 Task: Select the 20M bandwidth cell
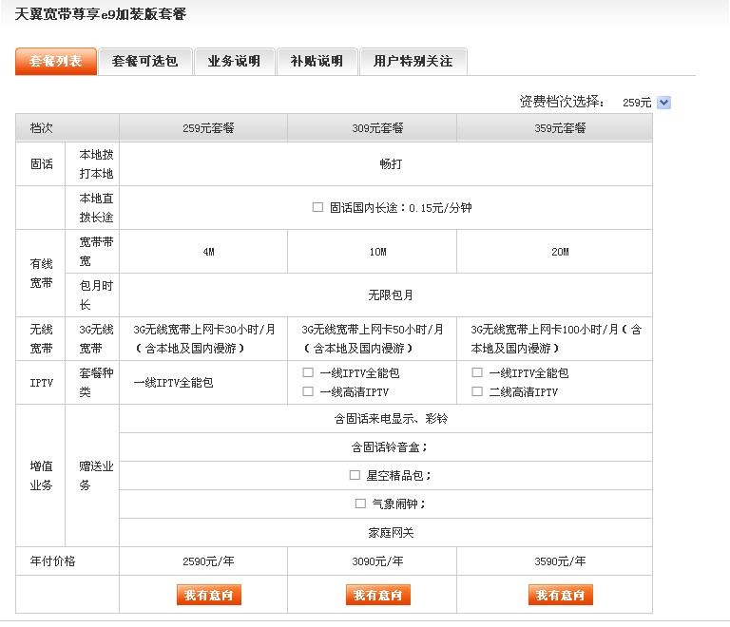(554, 252)
